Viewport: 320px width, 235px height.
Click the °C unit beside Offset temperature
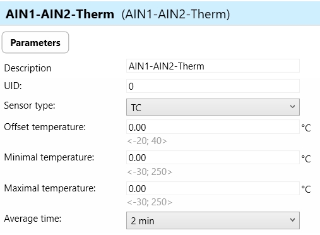point(306,128)
